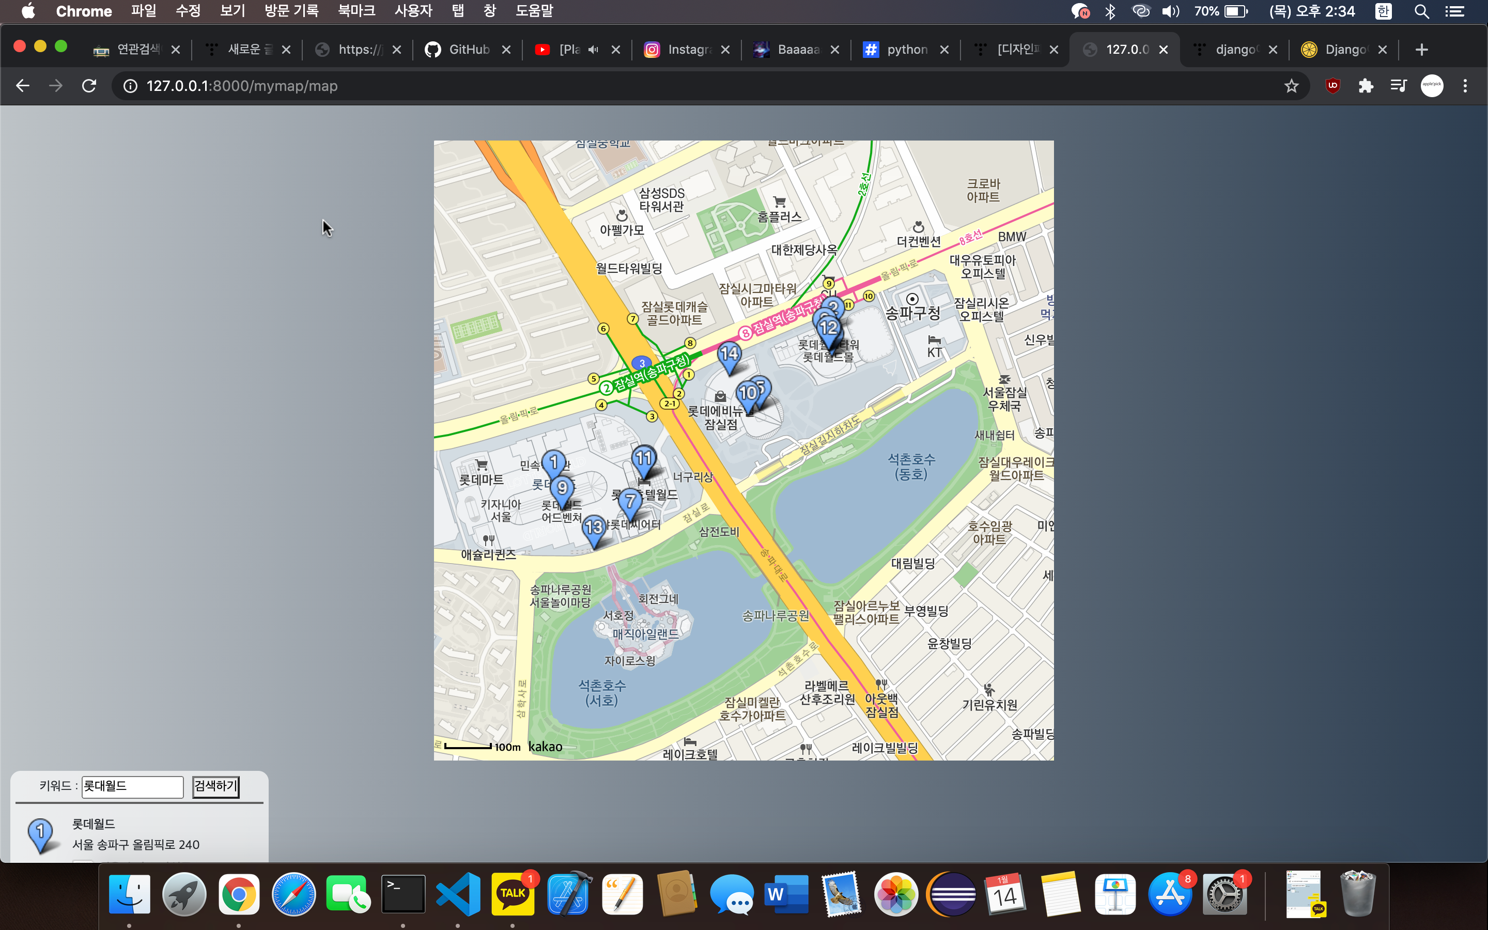Click the uBlock Origin extension icon

click(1332, 86)
